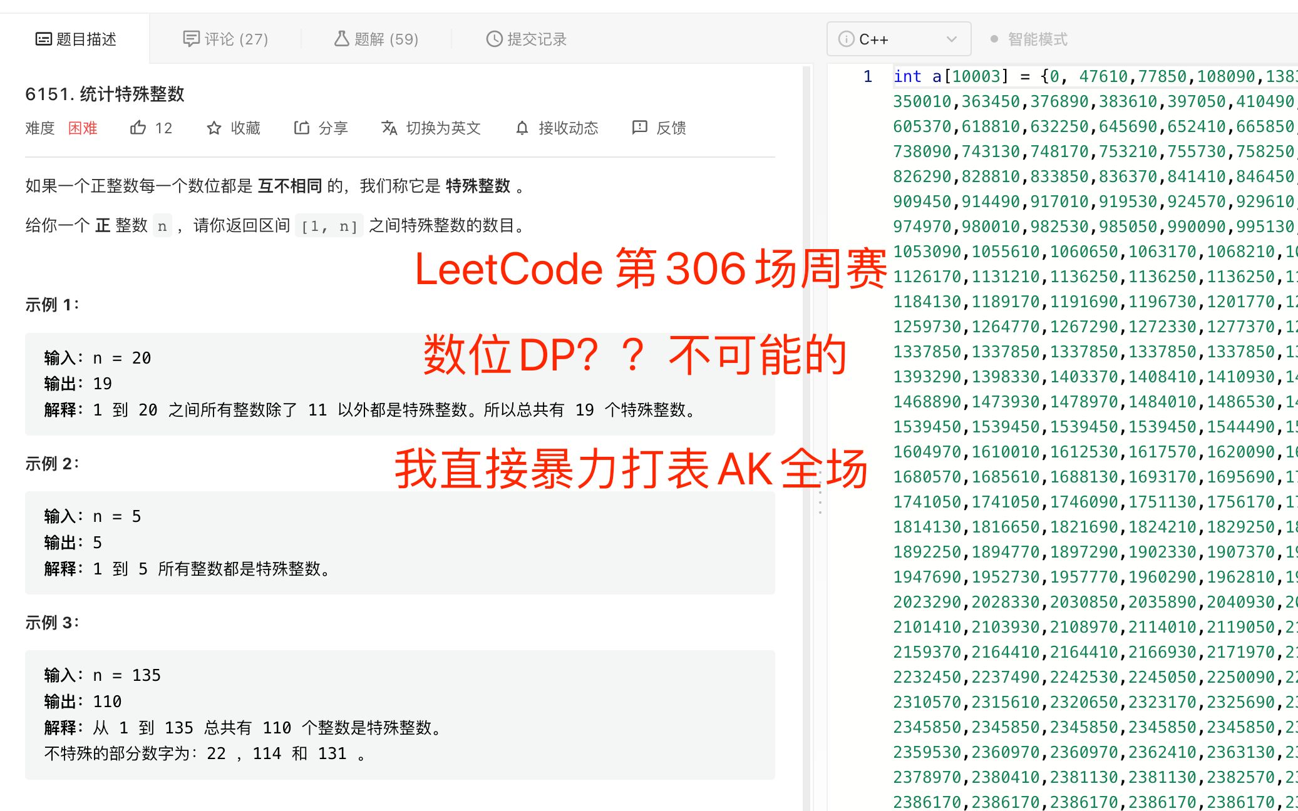Open the 题解 (59) tab
1298x811 pixels.
point(376,39)
